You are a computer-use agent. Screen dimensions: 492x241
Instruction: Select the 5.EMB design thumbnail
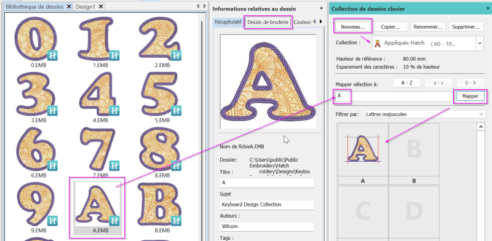pyautogui.click(x=160, y=94)
